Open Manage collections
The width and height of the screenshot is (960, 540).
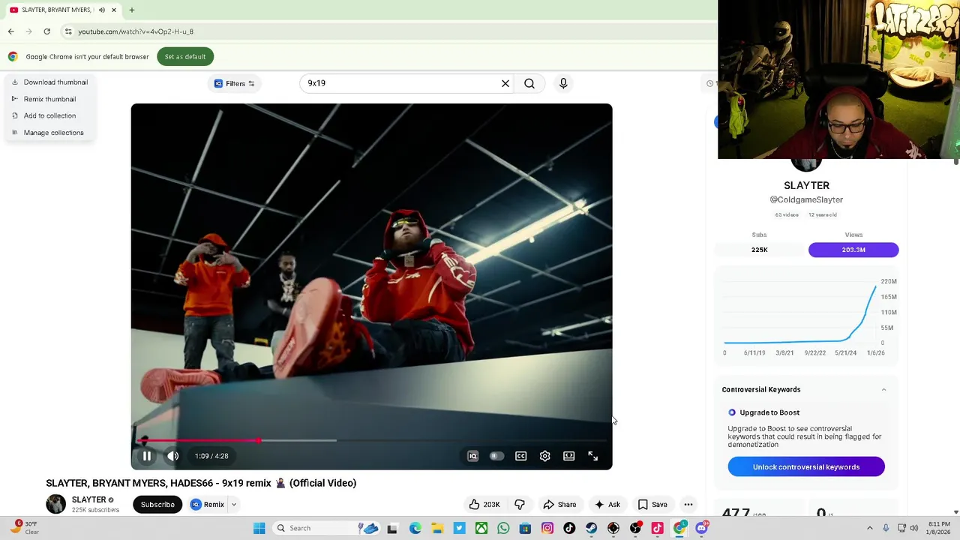tap(47, 133)
